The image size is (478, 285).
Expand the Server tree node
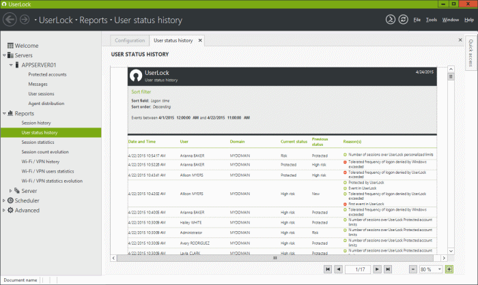click(11, 191)
